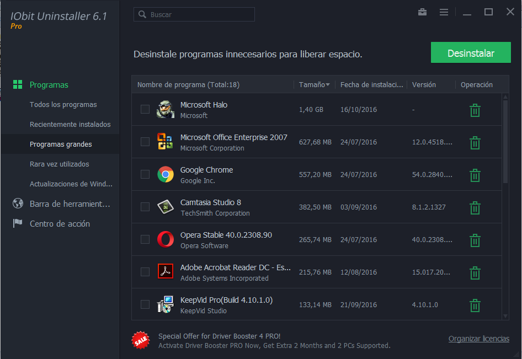Open the Organizar licencias link

[479, 339]
